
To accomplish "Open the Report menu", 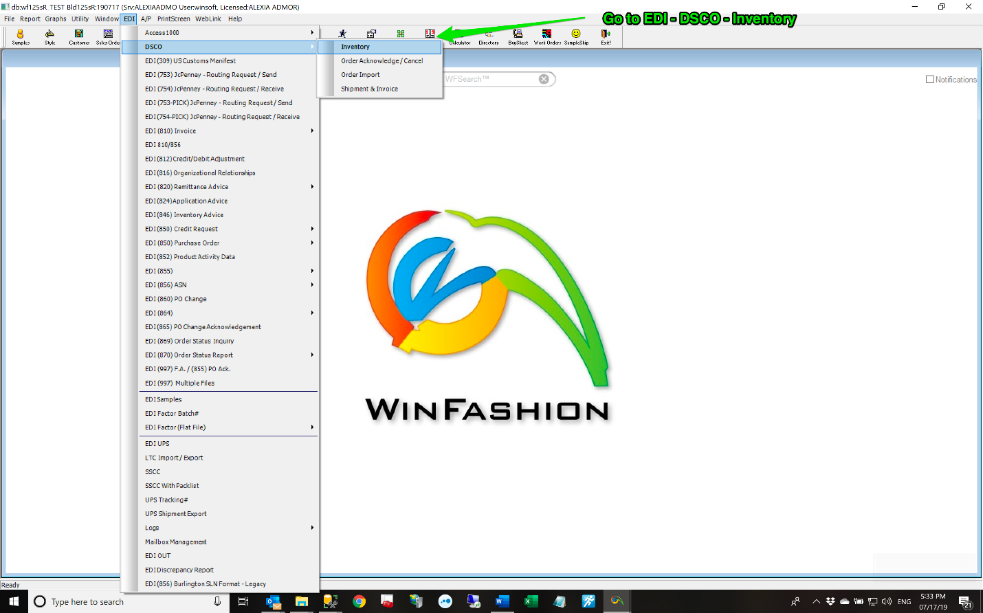I will pos(30,19).
